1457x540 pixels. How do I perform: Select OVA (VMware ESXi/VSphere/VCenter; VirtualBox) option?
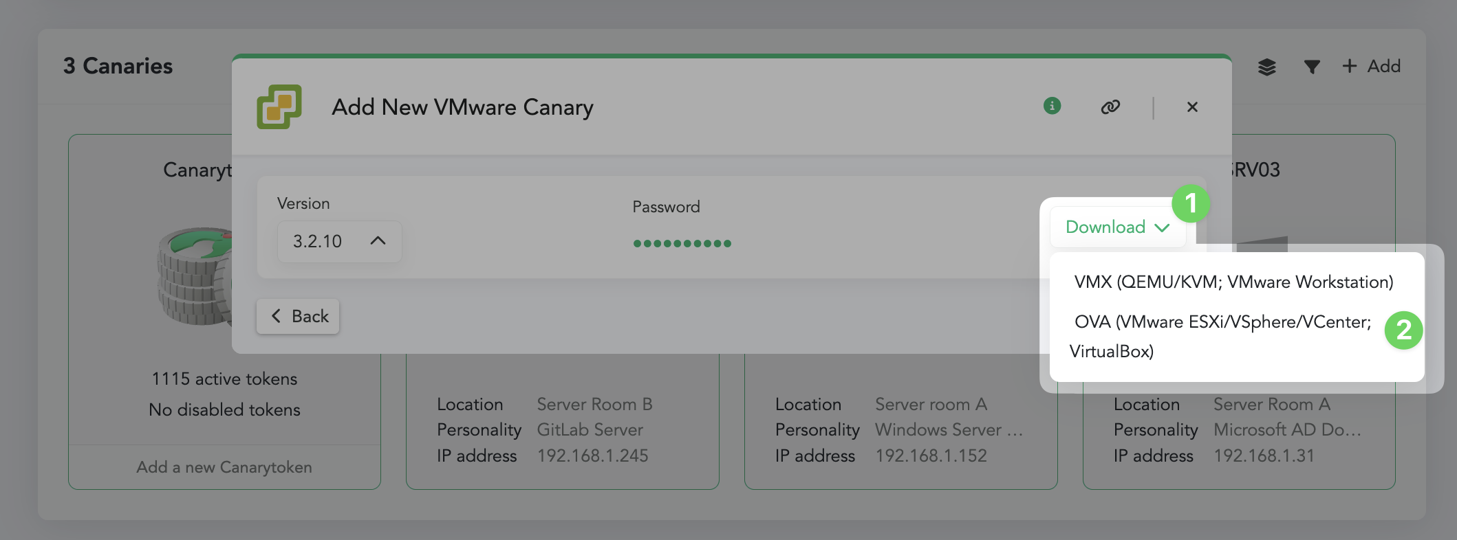pyautogui.click(x=1221, y=337)
